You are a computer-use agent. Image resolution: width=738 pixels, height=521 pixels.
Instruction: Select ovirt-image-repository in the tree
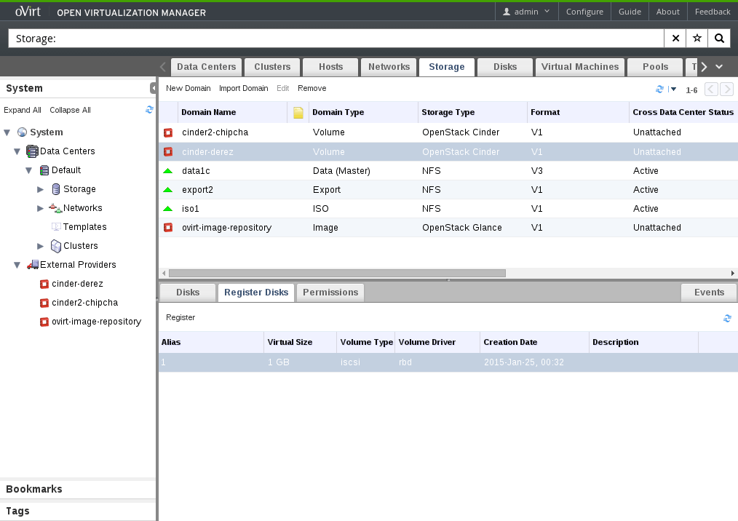[96, 322]
